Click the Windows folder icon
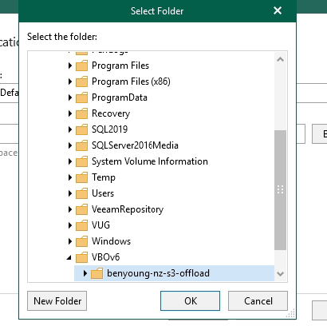 click(81, 241)
